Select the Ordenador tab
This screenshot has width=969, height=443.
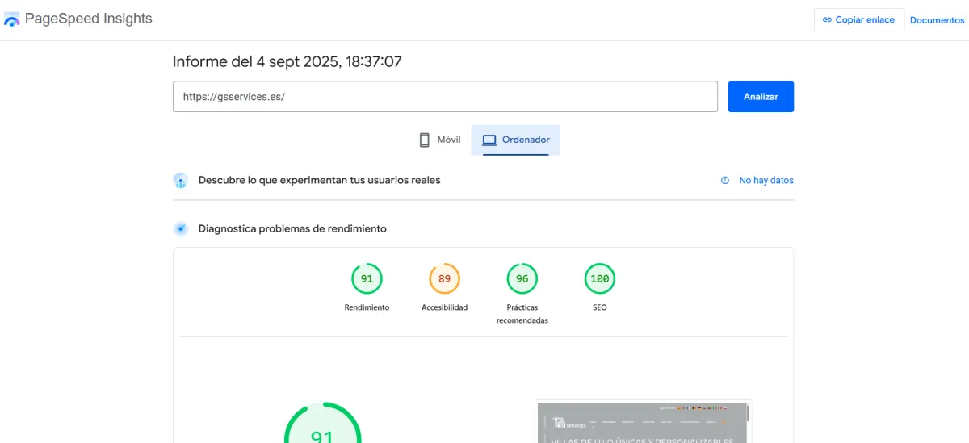point(515,140)
